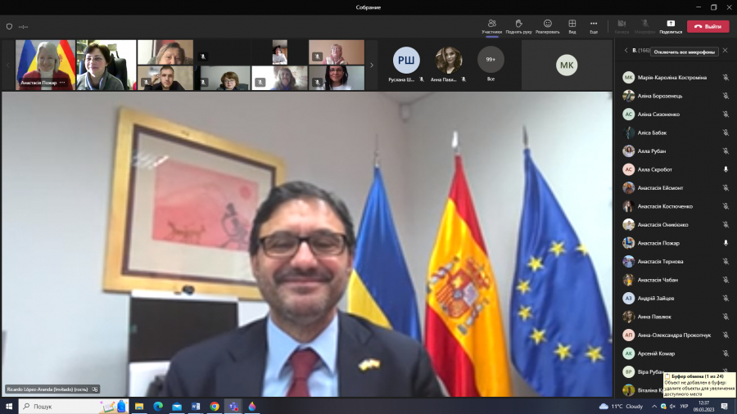737x414 pixels.
Task: Open options for Анастасія Пожар thumbnail
Action: [x=62, y=83]
